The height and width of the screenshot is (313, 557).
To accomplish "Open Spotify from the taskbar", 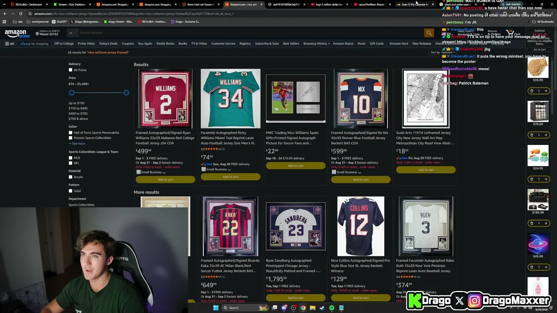I will pyautogui.click(x=332, y=308).
